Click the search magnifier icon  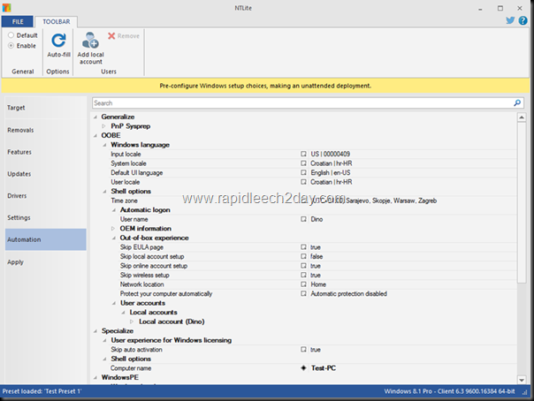click(517, 102)
